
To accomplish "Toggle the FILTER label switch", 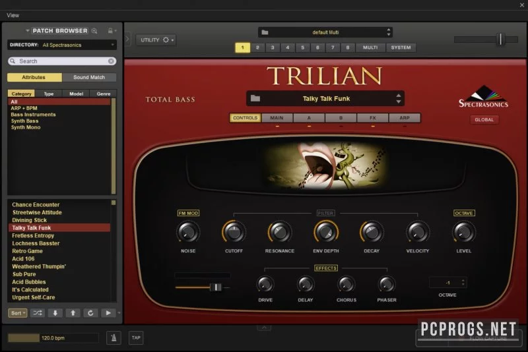I will [325, 213].
